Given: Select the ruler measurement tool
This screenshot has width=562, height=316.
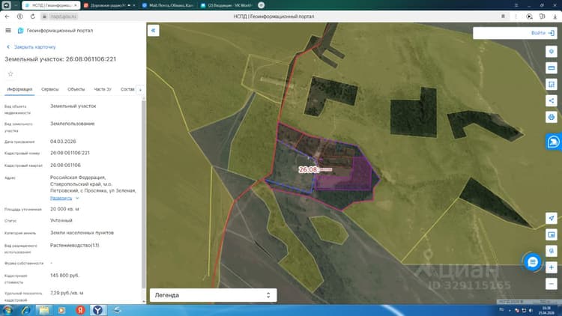Looking at the screenshot, I should point(552,67).
